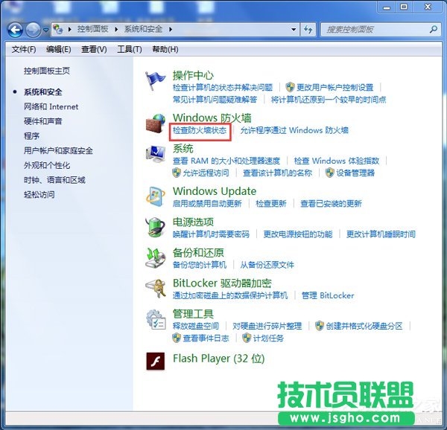Screen dimensions: 447x430
Task: Click 将计算机还原到一个较早的时间点 link
Action: [329, 100]
